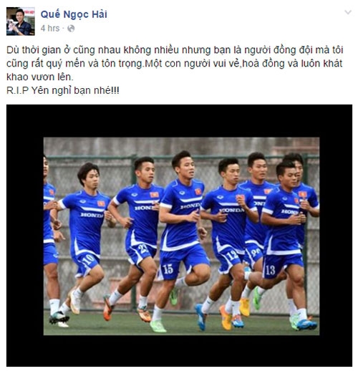This screenshot has width=358, height=371.
Task: Click the HONDA logo on number 10's shirt
Action: pyautogui.click(x=92, y=215)
